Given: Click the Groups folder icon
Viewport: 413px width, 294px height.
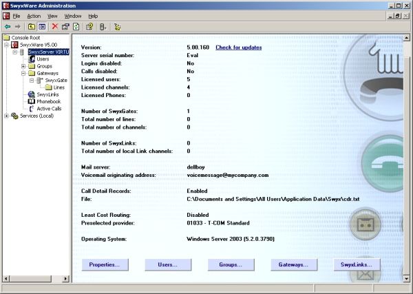Looking at the screenshot, I should (x=32, y=66).
